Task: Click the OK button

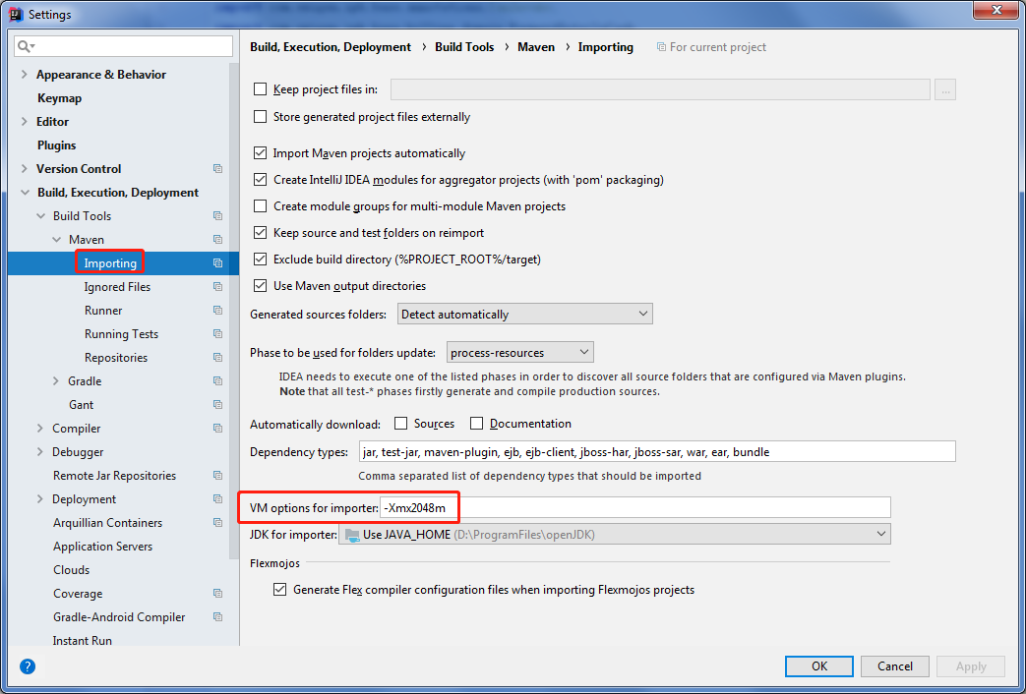Action: (819, 666)
